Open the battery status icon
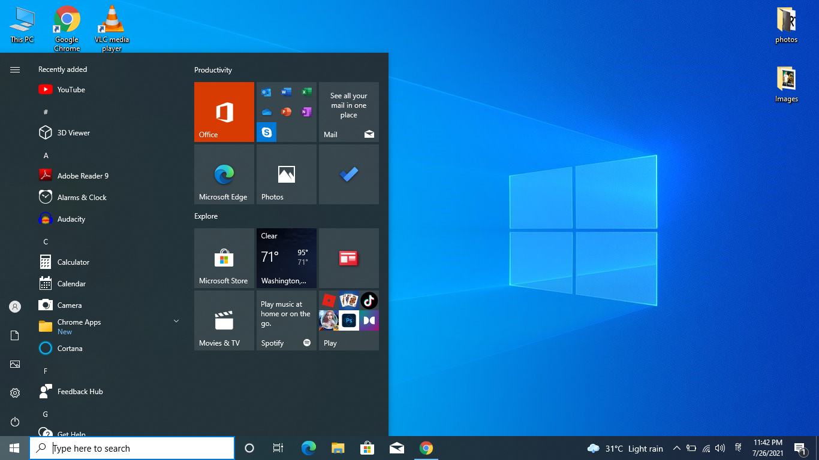Viewport: 819px width, 460px height. coord(691,448)
